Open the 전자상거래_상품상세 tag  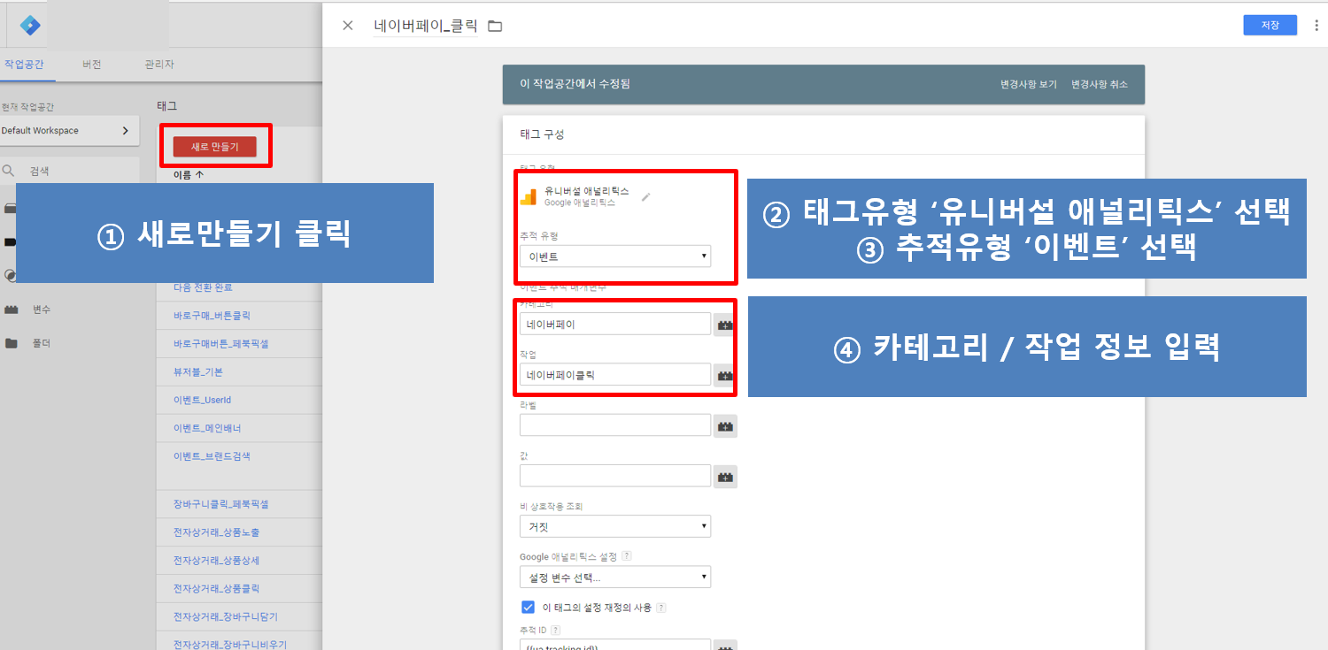point(217,561)
